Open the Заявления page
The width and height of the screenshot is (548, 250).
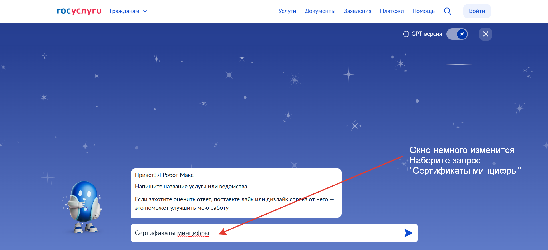pyautogui.click(x=357, y=11)
